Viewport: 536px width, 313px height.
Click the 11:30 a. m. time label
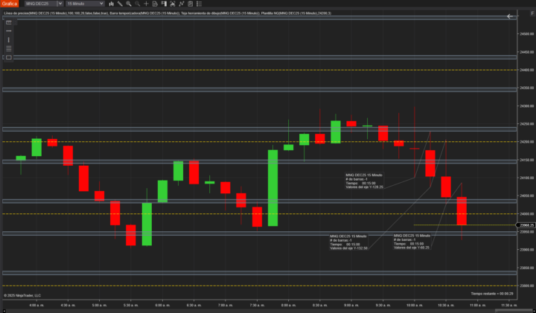point(509,305)
